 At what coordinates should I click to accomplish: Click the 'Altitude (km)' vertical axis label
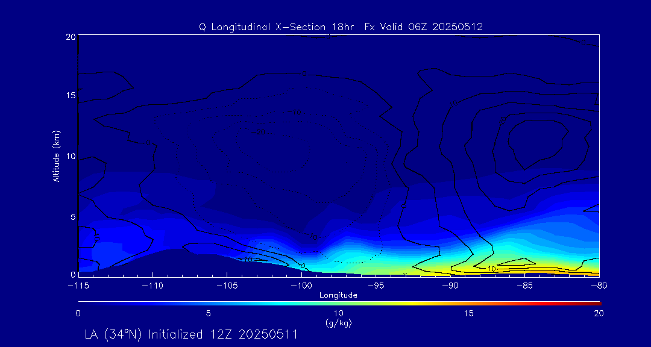pyautogui.click(x=56, y=156)
